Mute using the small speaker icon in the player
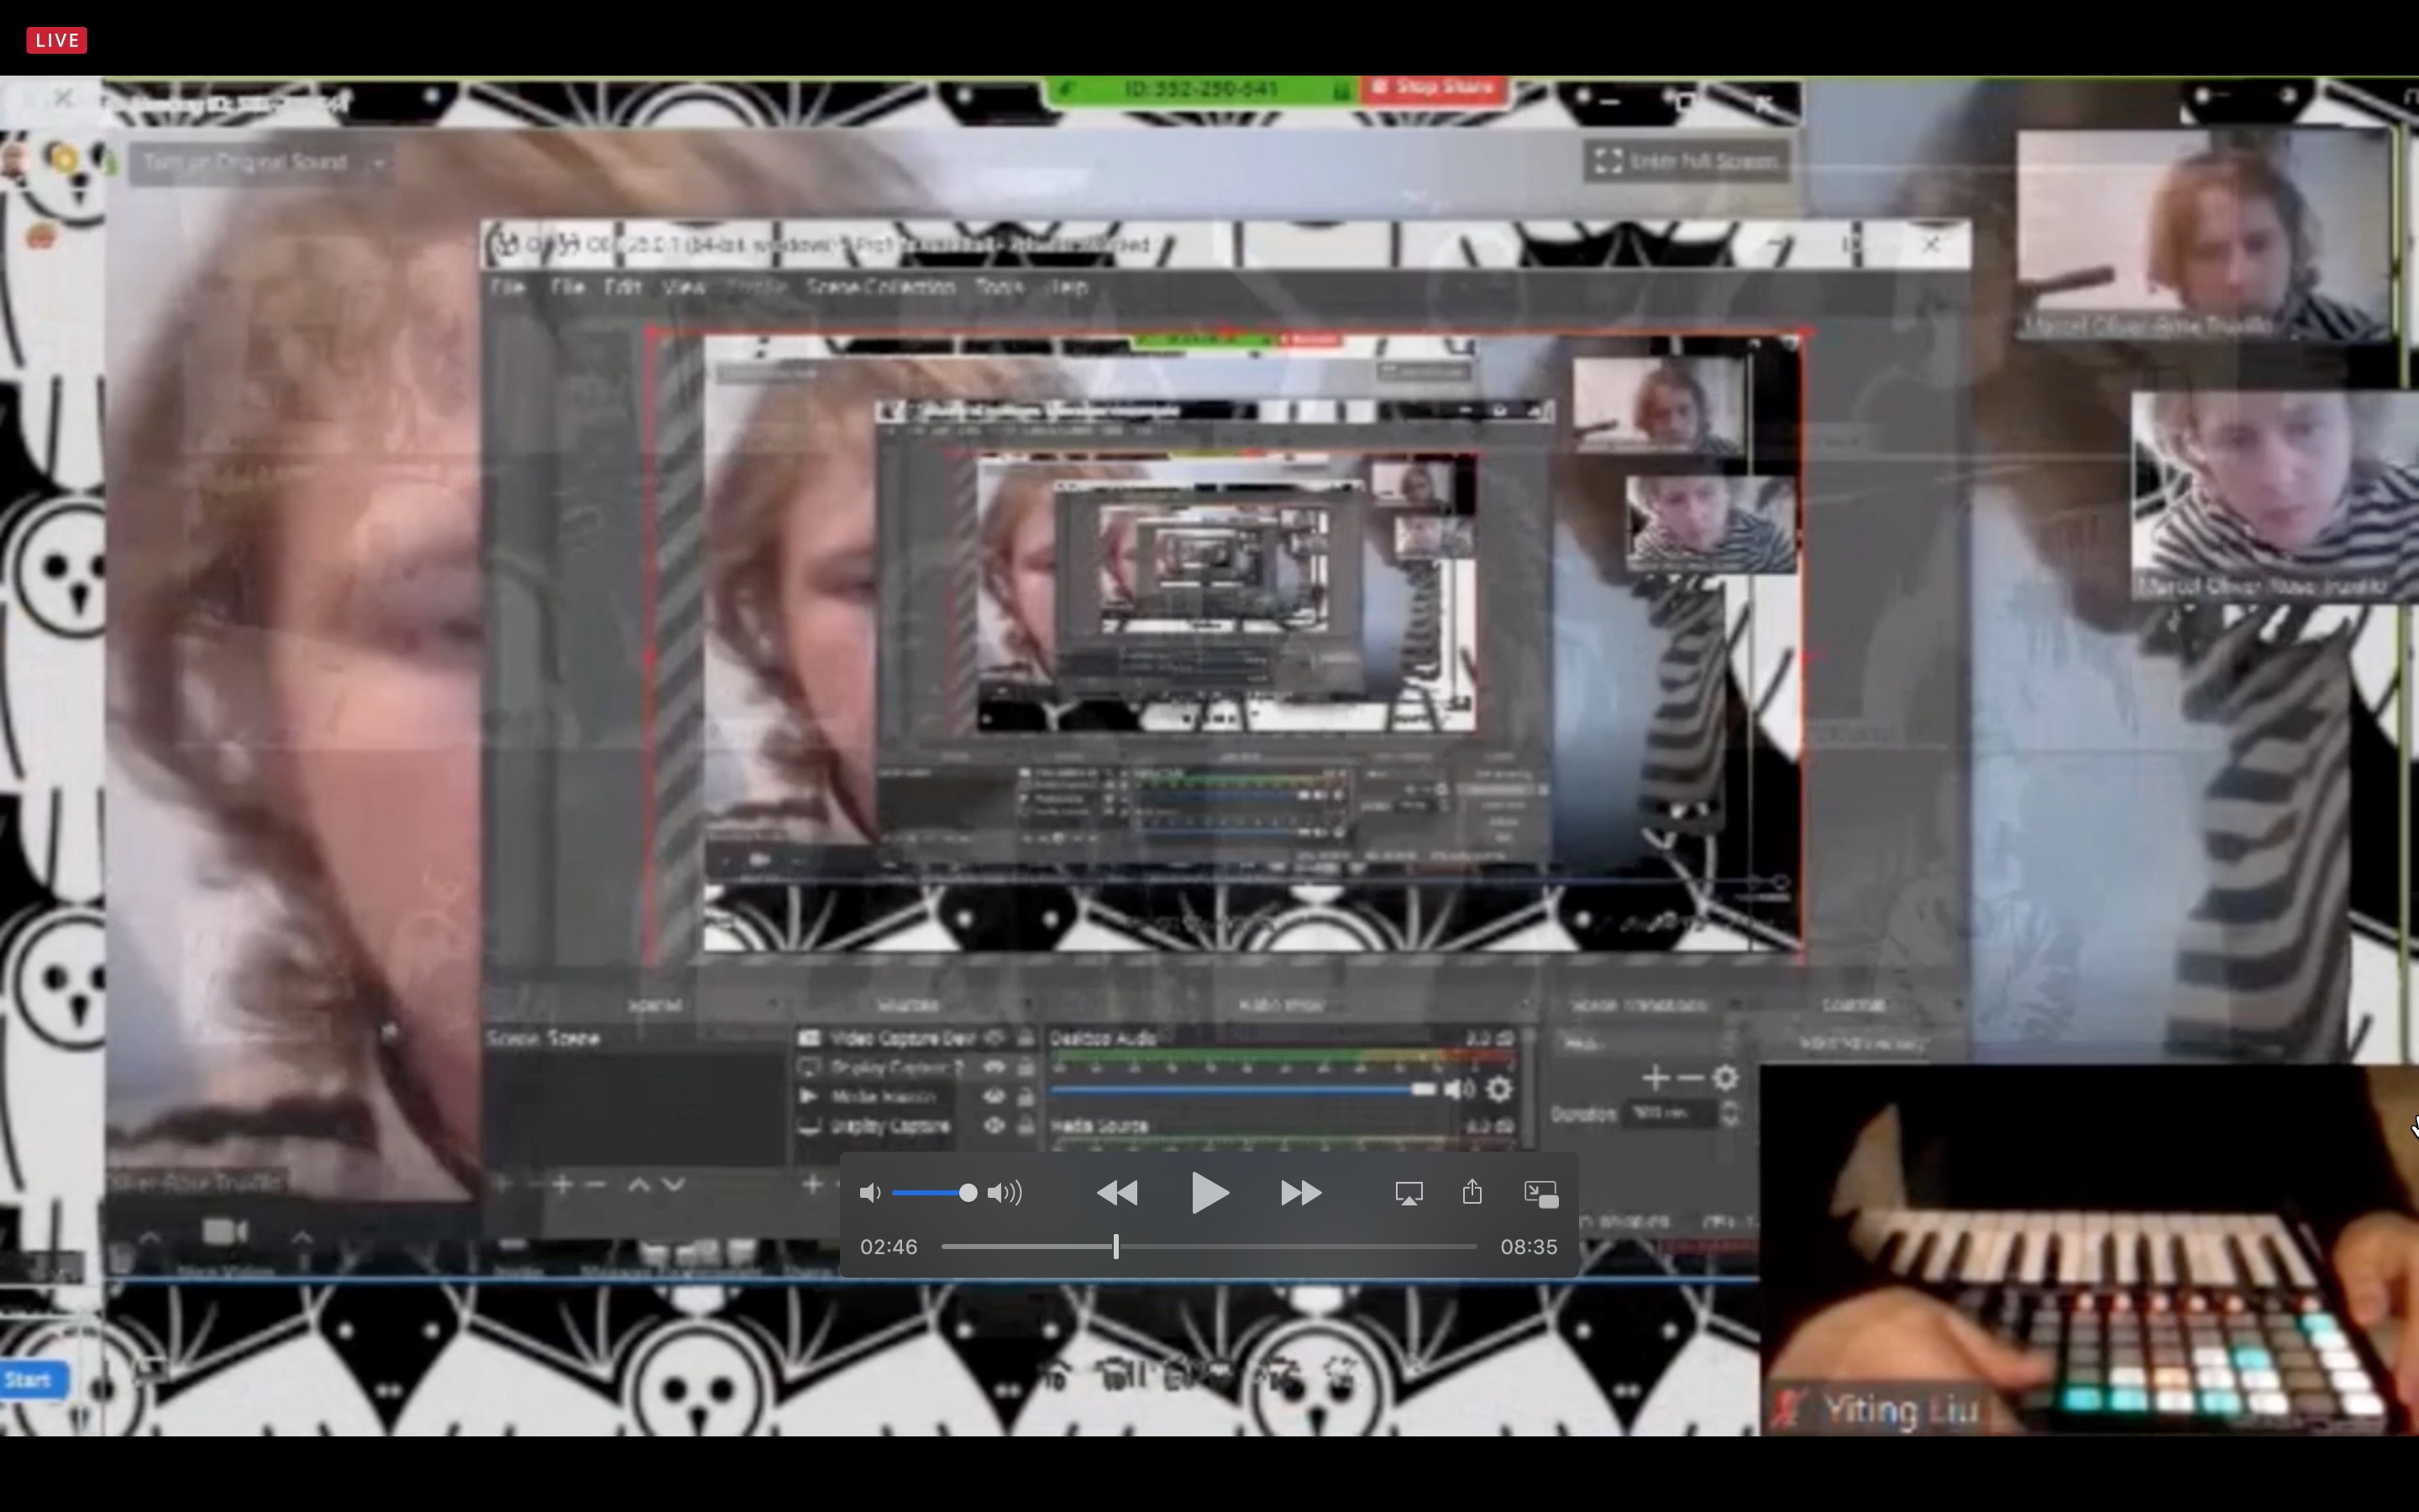 point(869,1193)
